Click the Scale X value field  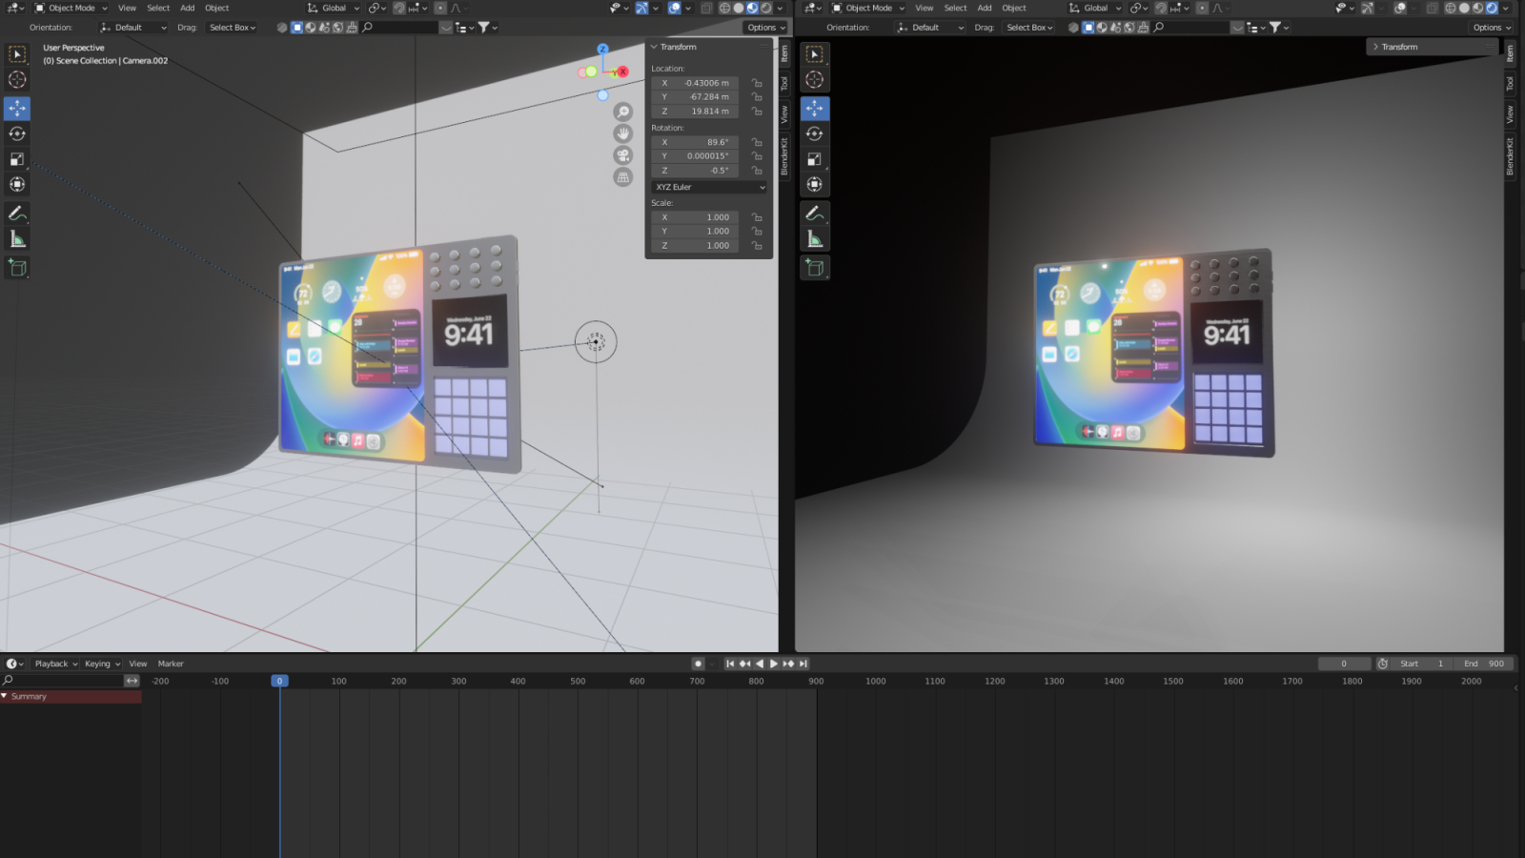[695, 217]
